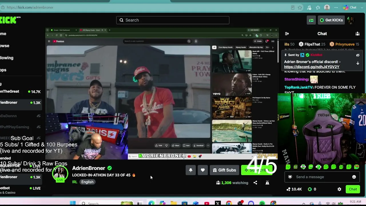The width and height of the screenshot is (366, 206).
Task: Select the 14.7K viewer channel in sidebar
Action: 21,92
